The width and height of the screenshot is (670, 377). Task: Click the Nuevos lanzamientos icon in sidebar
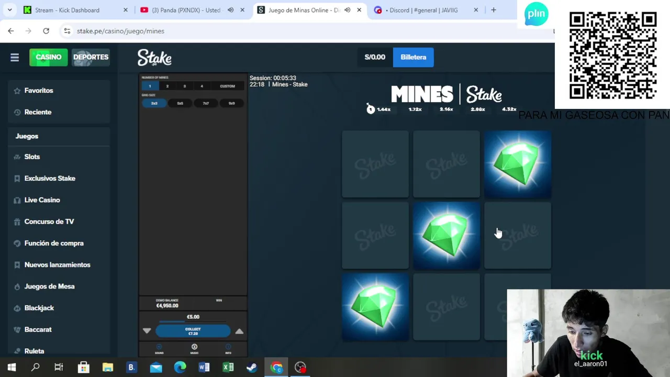click(17, 265)
